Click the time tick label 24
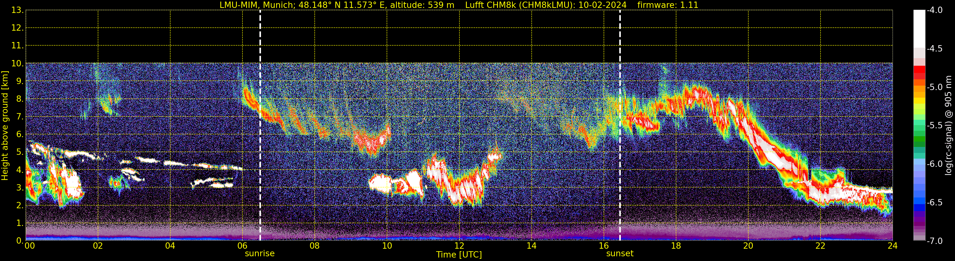 pos(892,246)
